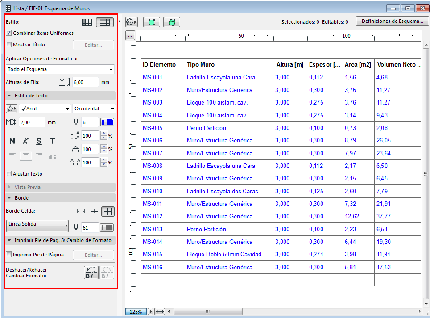This screenshot has height=318, width=430.
Task: Click the Alturas de Fila value field
Action: [x=86, y=82]
